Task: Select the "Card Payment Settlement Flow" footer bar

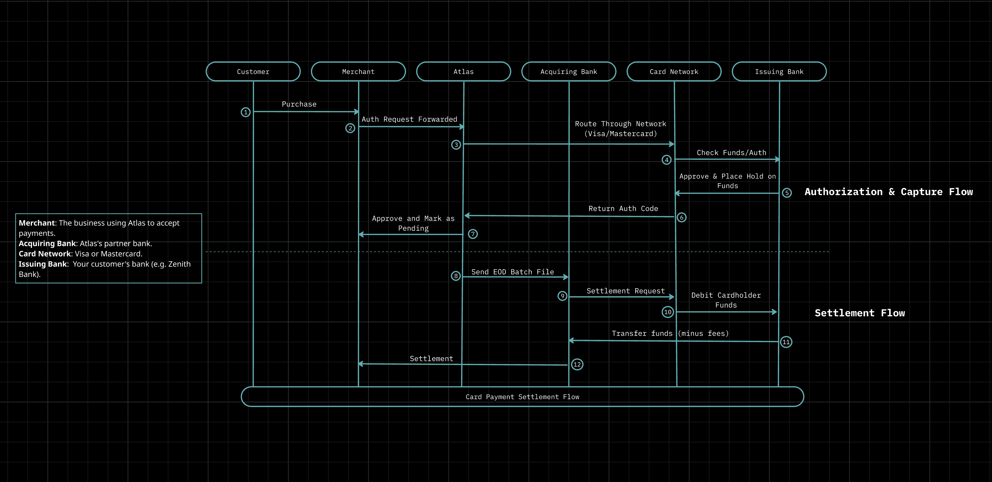Action: click(522, 396)
